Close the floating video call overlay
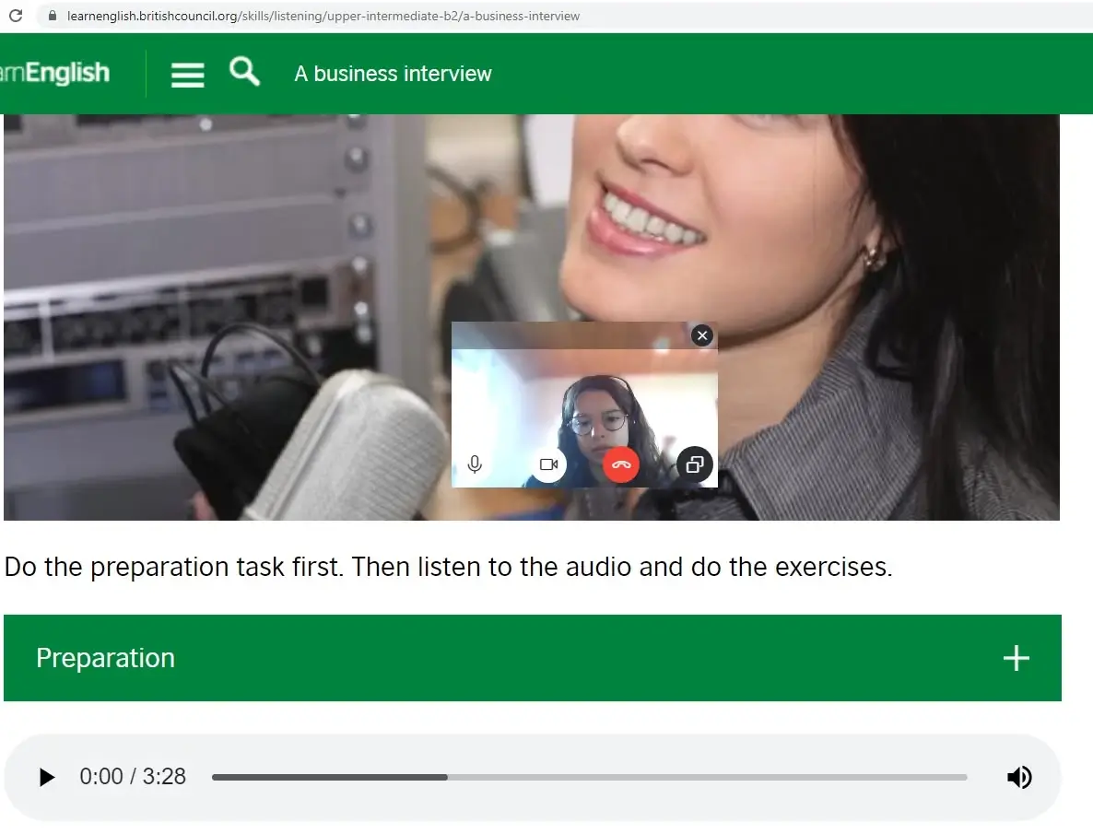The width and height of the screenshot is (1093, 834). [x=702, y=335]
